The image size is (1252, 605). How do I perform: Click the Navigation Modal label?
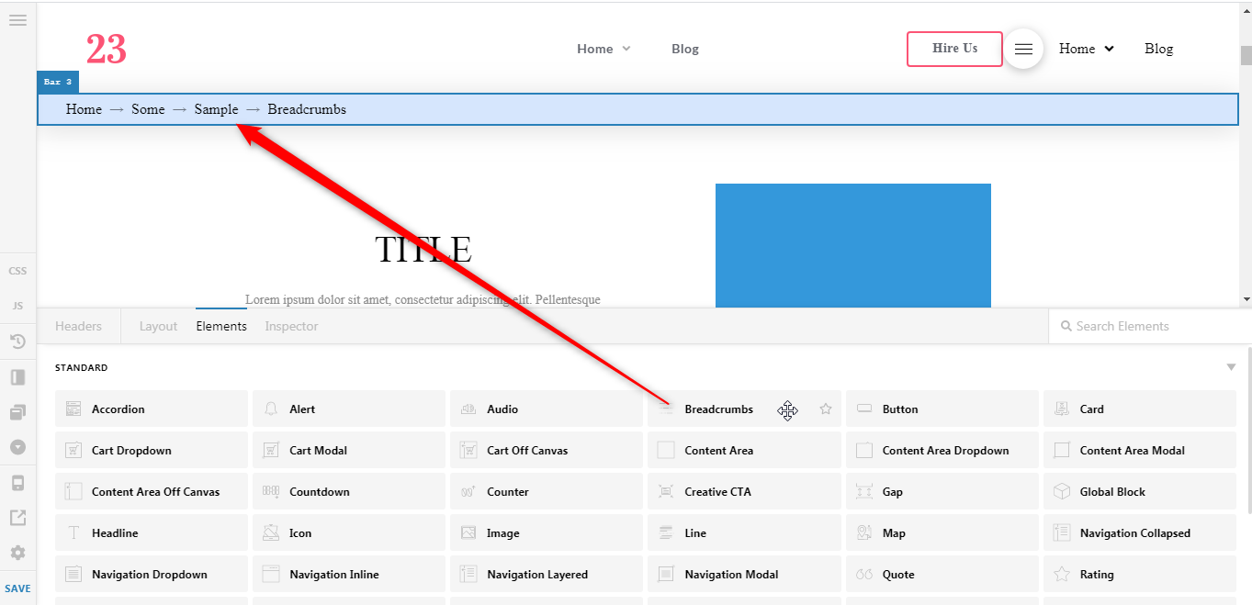[731, 575]
